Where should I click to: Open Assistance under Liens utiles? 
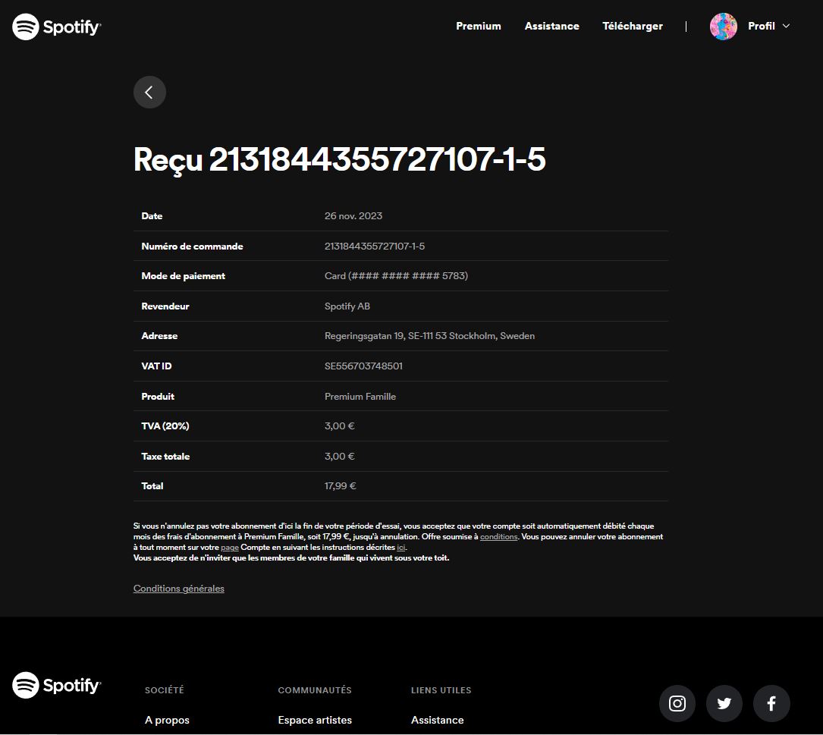tap(437, 721)
